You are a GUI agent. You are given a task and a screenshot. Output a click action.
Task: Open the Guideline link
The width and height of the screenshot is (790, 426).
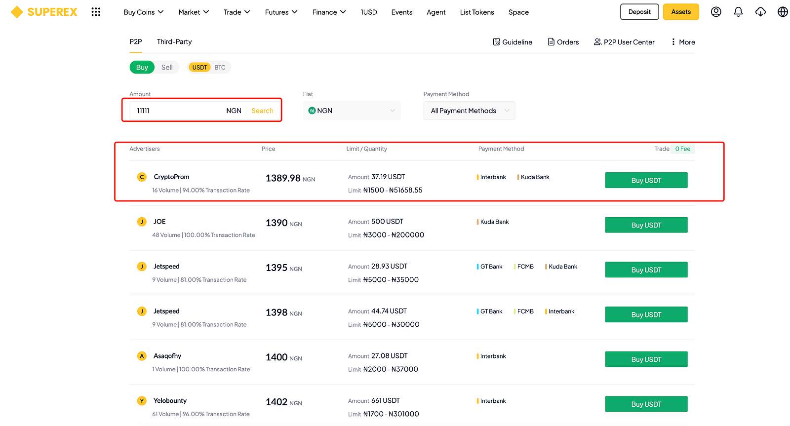click(x=513, y=42)
